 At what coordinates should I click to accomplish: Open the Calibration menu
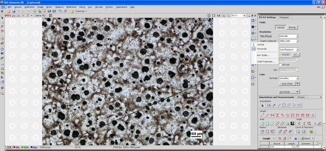tap(29, 7)
